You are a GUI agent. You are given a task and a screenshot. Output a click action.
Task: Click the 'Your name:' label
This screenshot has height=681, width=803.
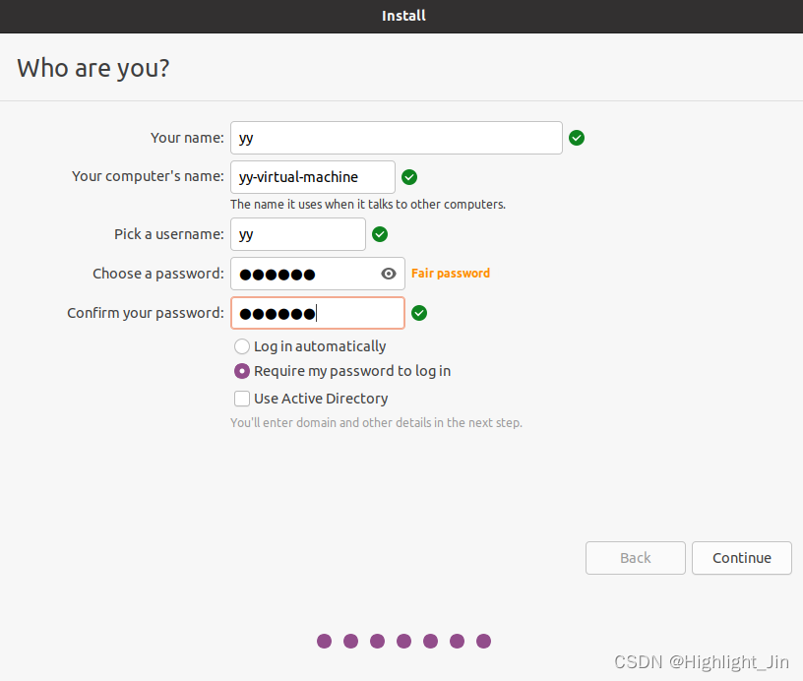pyautogui.click(x=187, y=138)
